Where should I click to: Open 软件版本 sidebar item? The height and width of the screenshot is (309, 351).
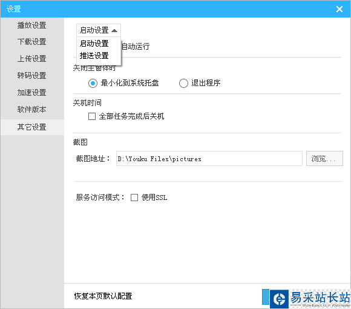32,110
